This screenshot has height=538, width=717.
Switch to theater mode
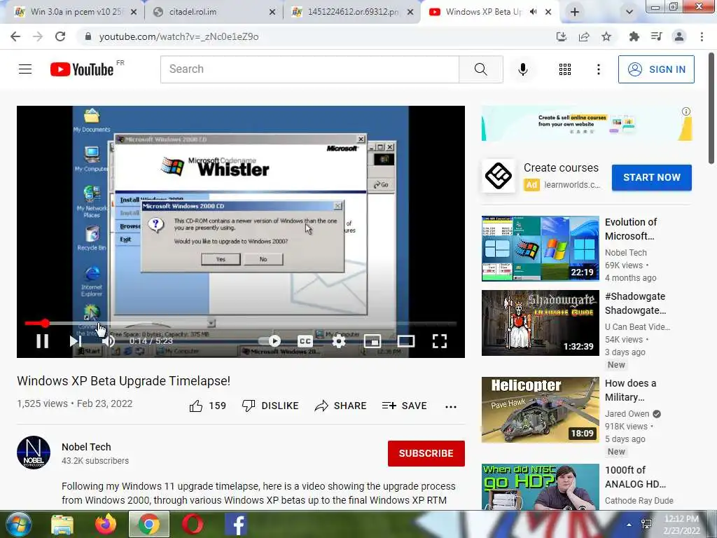point(406,341)
